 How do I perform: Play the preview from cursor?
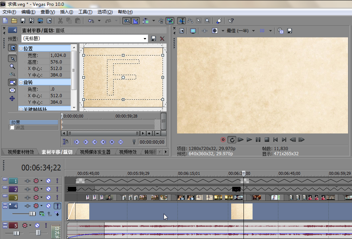tap(249, 140)
